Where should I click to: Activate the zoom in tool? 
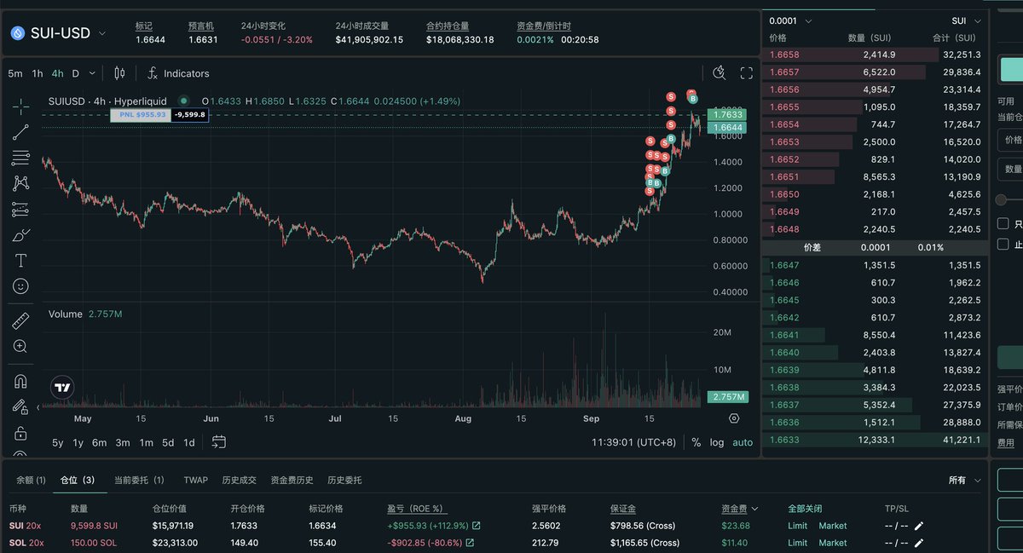tap(20, 346)
